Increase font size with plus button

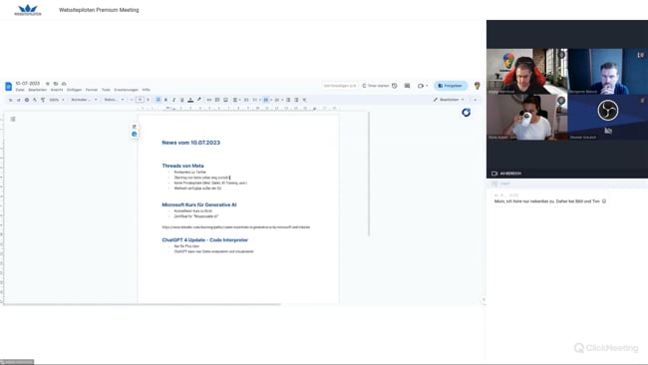pos(148,100)
